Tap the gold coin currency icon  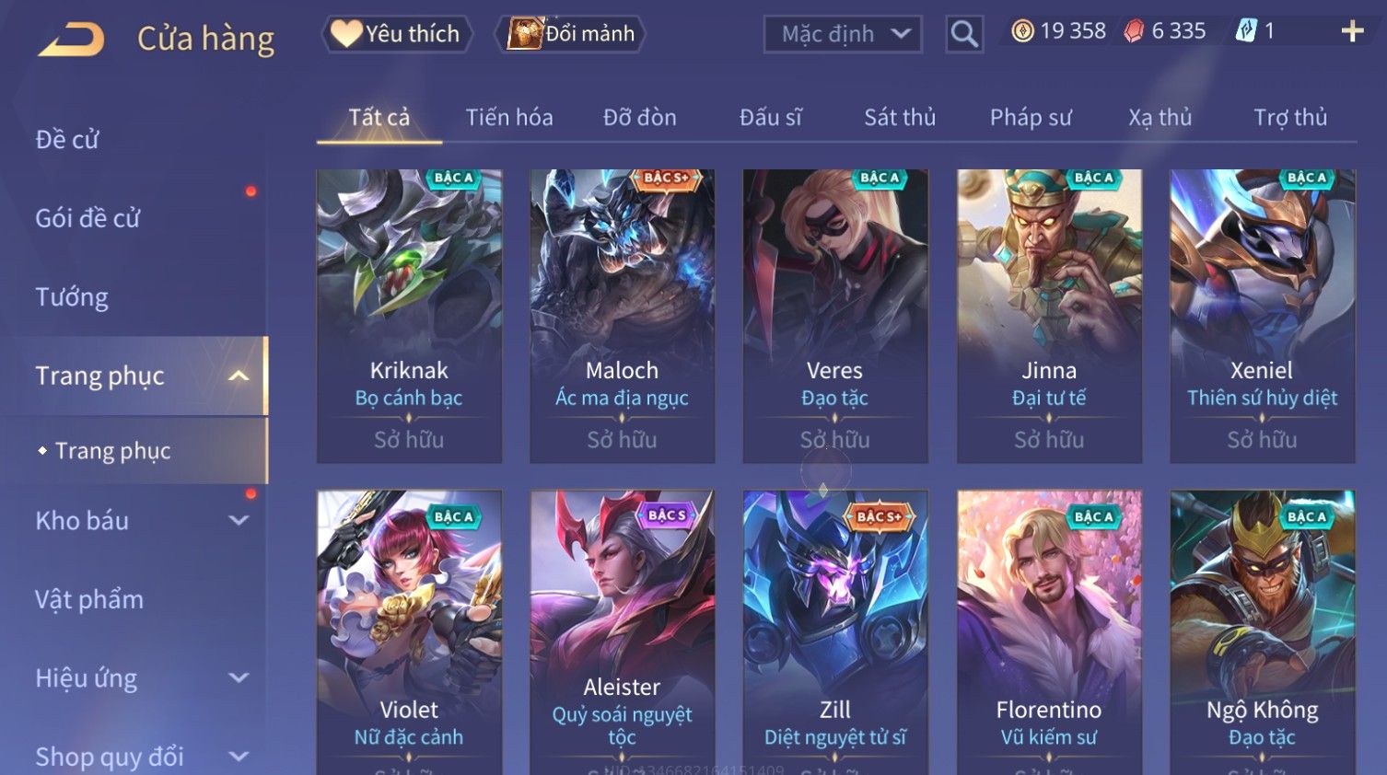pyautogui.click(x=1022, y=31)
